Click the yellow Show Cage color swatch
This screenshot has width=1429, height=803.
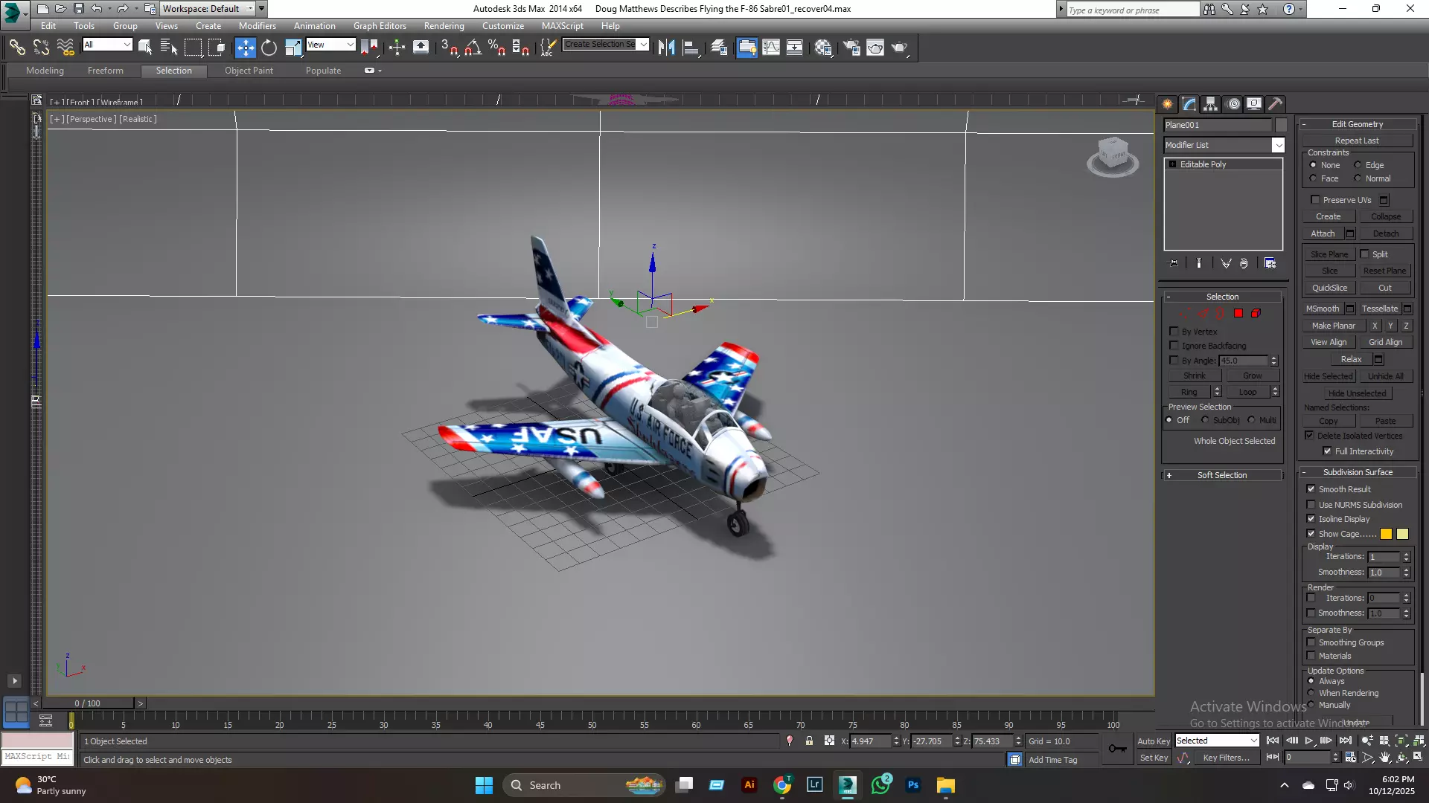click(1386, 534)
